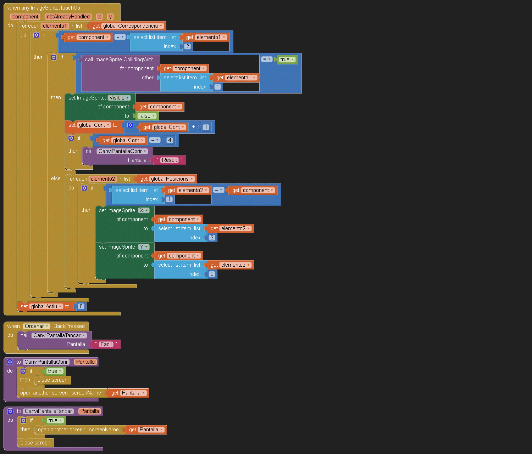Click gear icon on CanviPantallaTancar procedure definition
Image resolution: width=532 pixels, height=454 pixels.
(10, 411)
